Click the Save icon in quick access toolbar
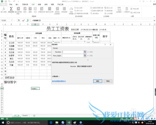156x125 pixels. click(x=6, y=1)
